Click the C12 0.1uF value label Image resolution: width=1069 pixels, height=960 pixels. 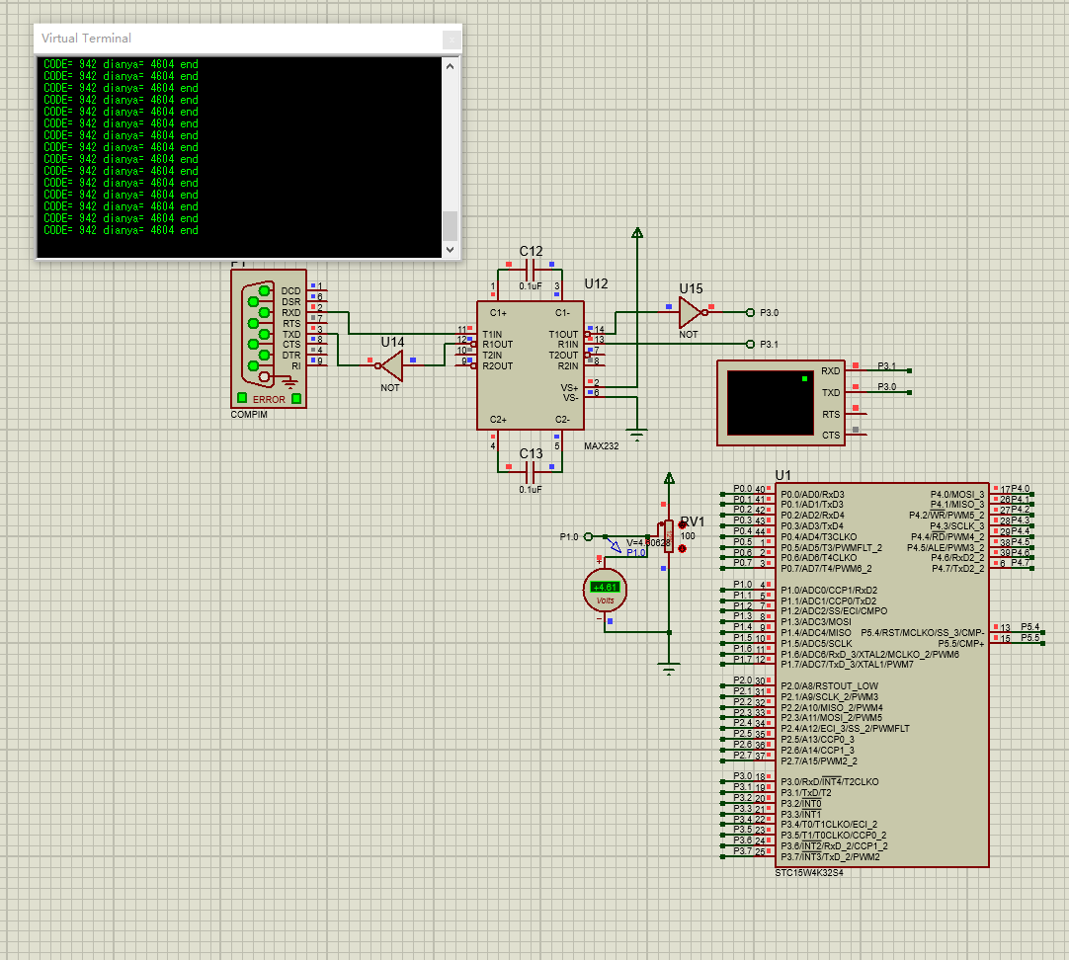(x=531, y=286)
